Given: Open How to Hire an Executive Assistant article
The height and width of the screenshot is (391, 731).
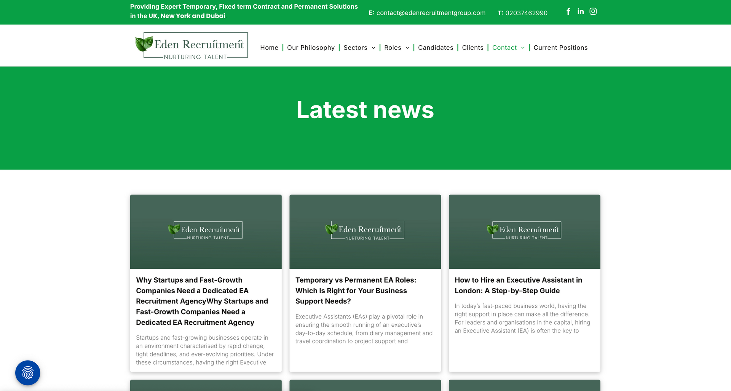Looking at the screenshot, I should point(518,285).
